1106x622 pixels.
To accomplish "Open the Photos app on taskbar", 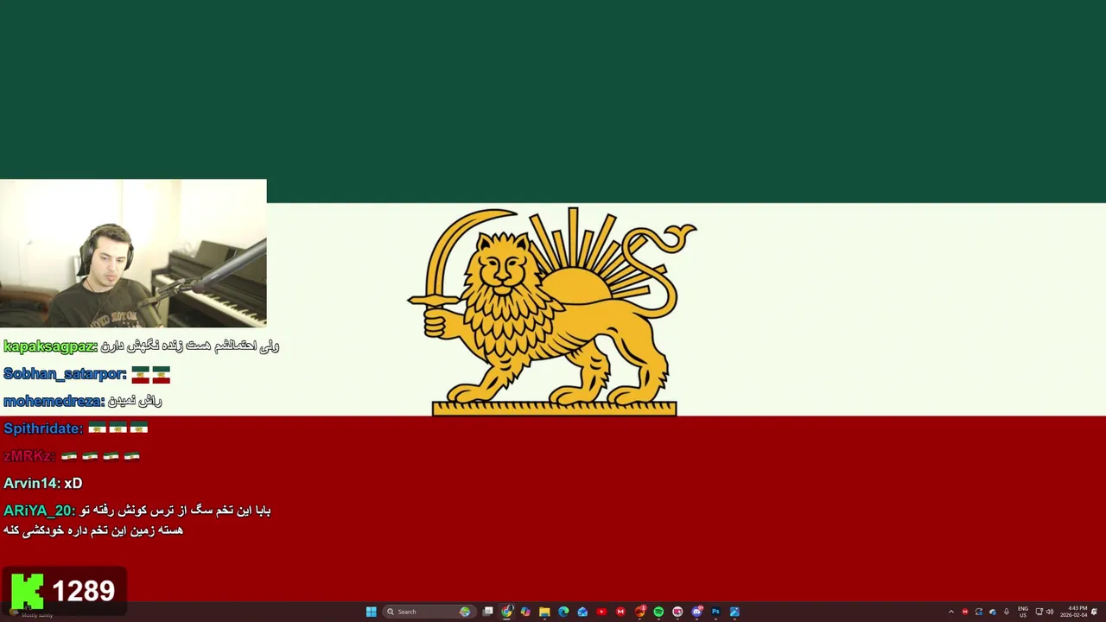I will coord(734,612).
